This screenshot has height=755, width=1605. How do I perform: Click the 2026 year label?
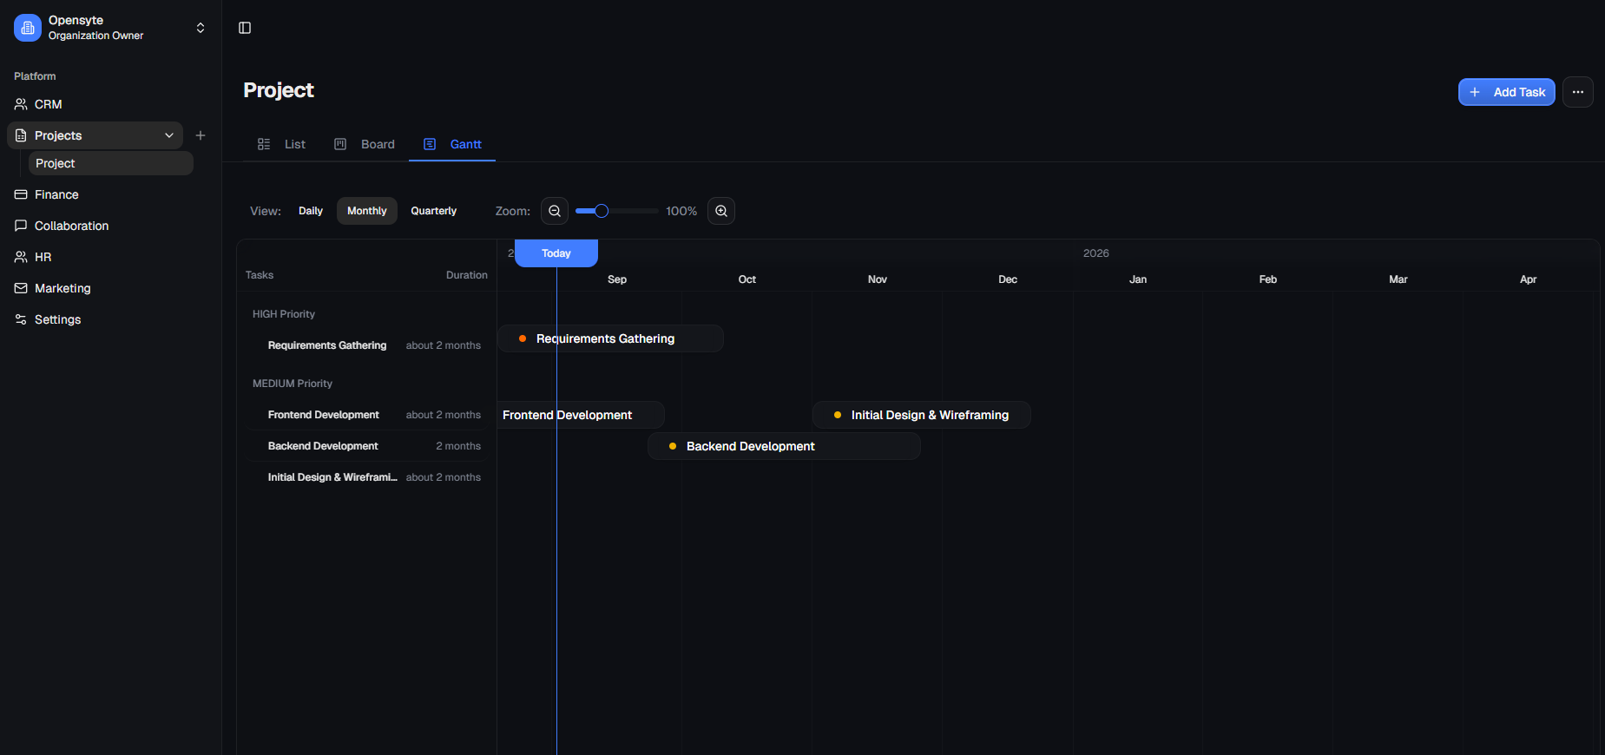tap(1096, 253)
